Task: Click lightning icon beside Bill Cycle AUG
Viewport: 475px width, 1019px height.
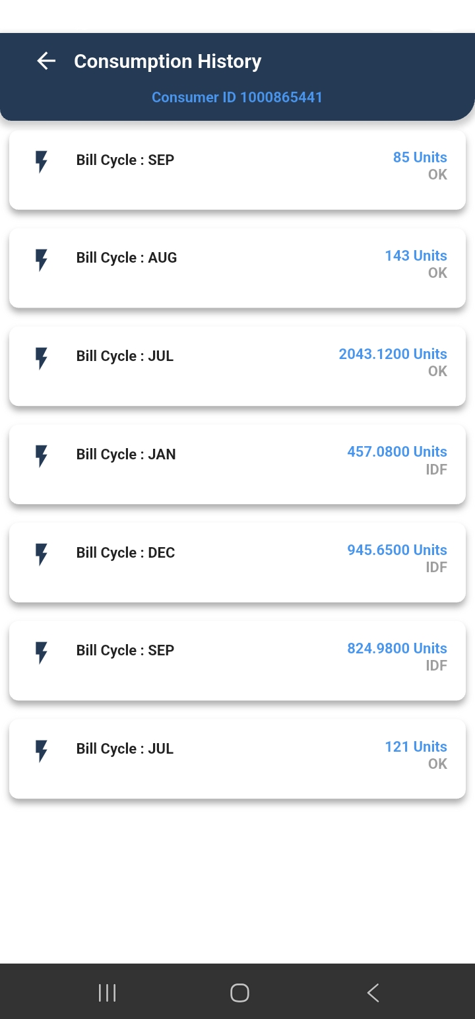Action: point(42,259)
